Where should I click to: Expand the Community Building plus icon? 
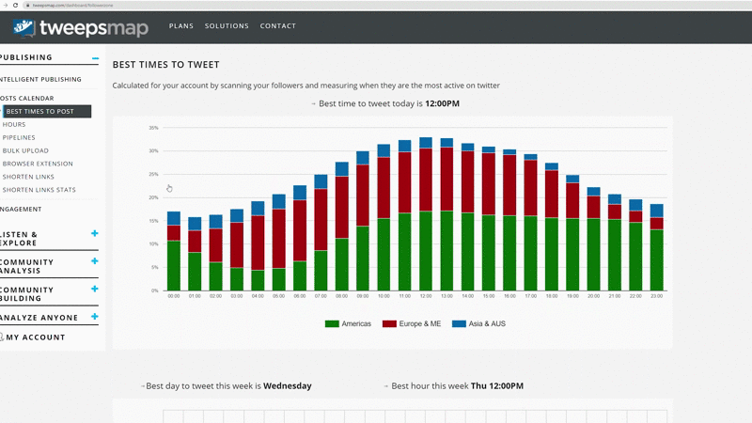pos(95,290)
